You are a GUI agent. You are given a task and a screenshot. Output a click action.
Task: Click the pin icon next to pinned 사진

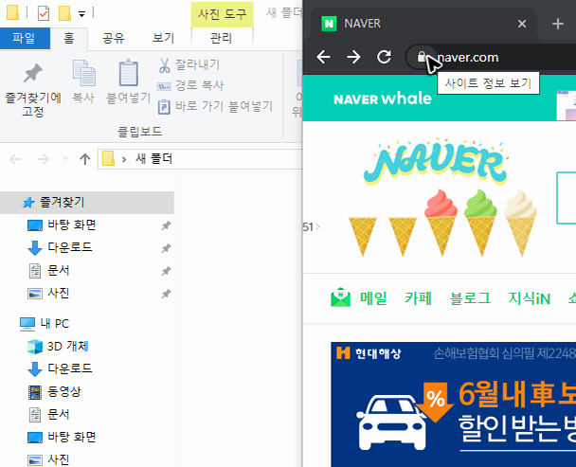pos(166,294)
